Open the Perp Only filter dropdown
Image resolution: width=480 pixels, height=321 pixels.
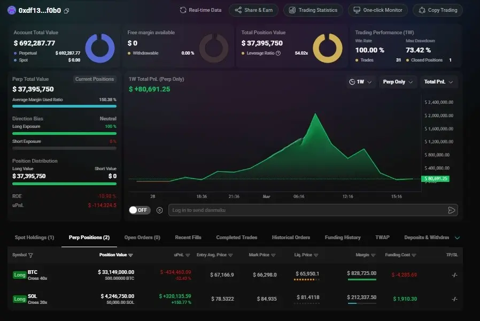click(398, 82)
